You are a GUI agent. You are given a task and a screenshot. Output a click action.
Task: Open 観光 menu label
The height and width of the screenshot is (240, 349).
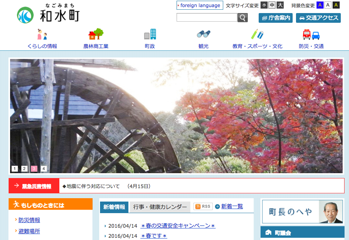point(203,46)
